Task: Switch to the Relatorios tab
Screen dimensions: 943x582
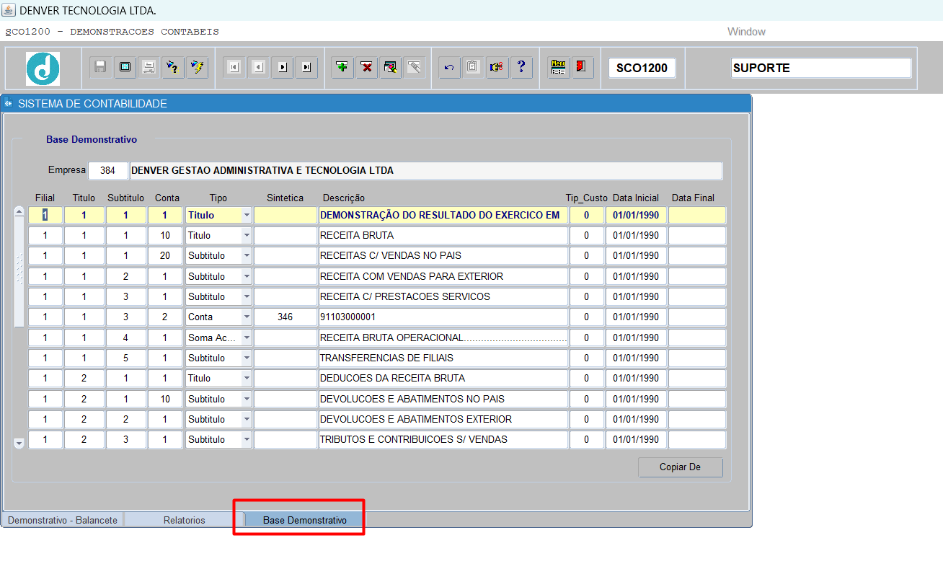Action: pos(184,520)
